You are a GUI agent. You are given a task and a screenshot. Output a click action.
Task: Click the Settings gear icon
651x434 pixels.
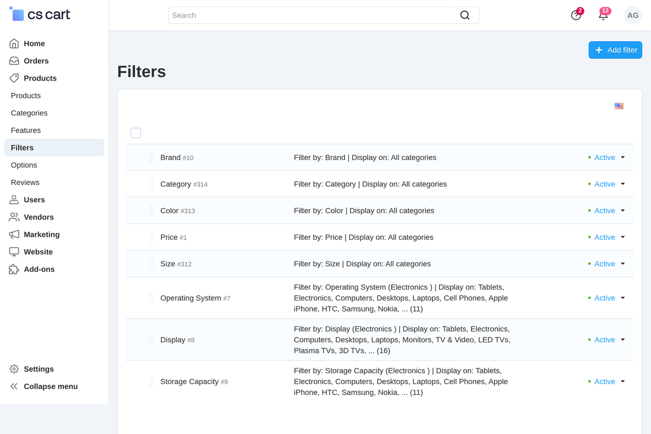click(x=14, y=369)
